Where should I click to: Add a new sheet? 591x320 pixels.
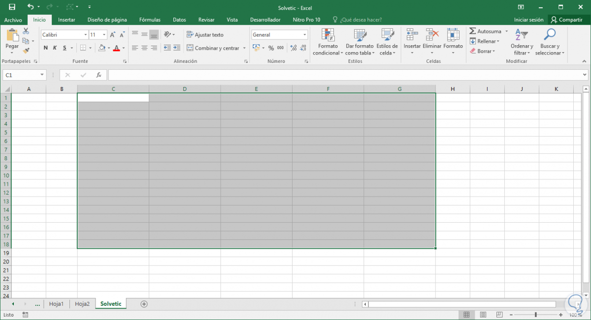pyautogui.click(x=144, y=304)
